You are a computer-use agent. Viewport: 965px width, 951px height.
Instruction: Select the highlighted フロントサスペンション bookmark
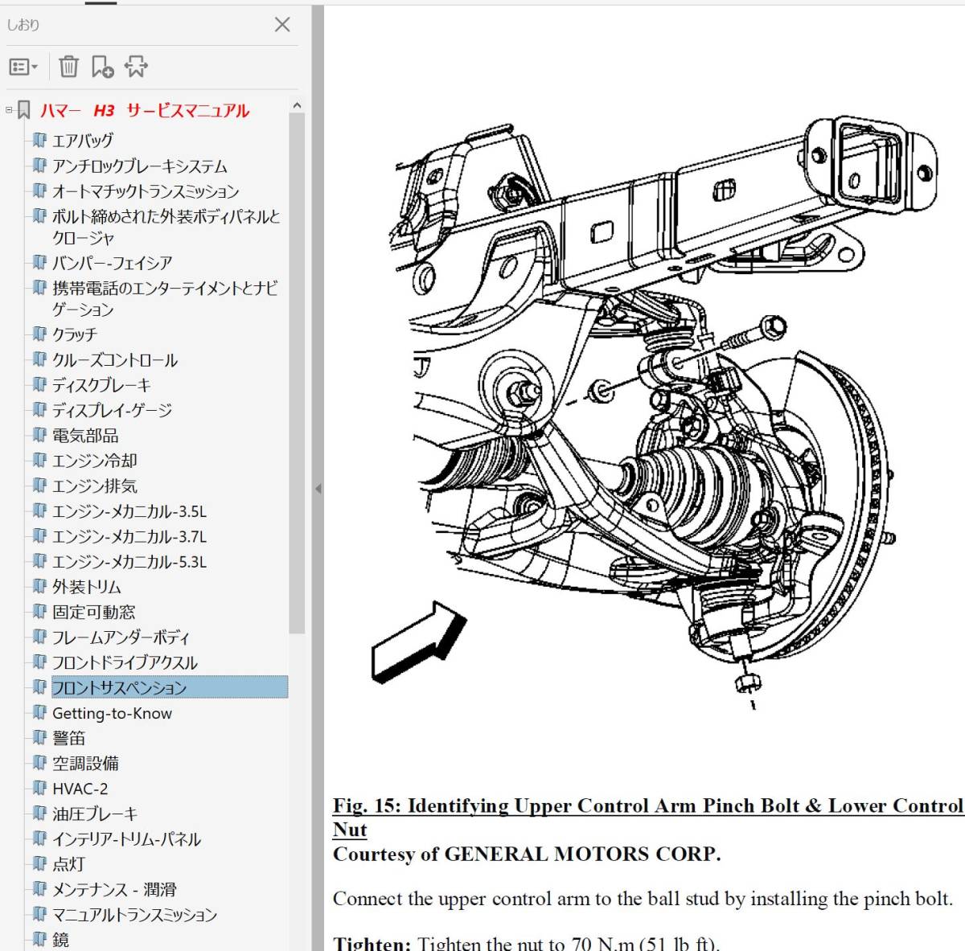169,687
